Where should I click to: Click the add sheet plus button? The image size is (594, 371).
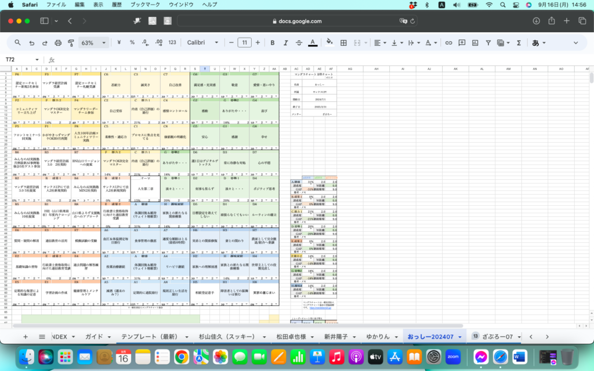(25, 336)
